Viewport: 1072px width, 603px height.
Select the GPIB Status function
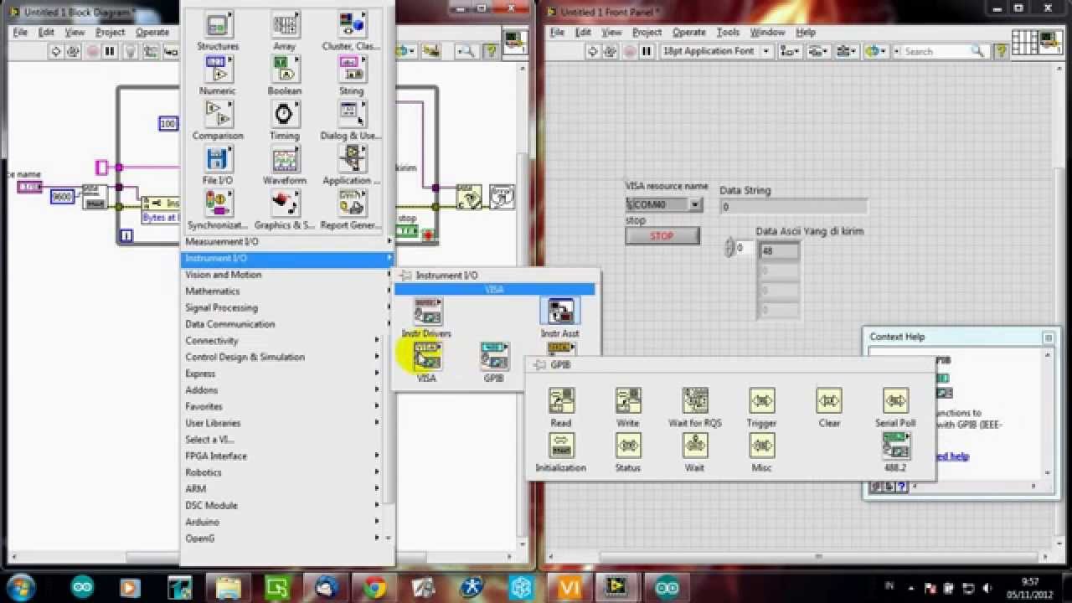[628, 445]
